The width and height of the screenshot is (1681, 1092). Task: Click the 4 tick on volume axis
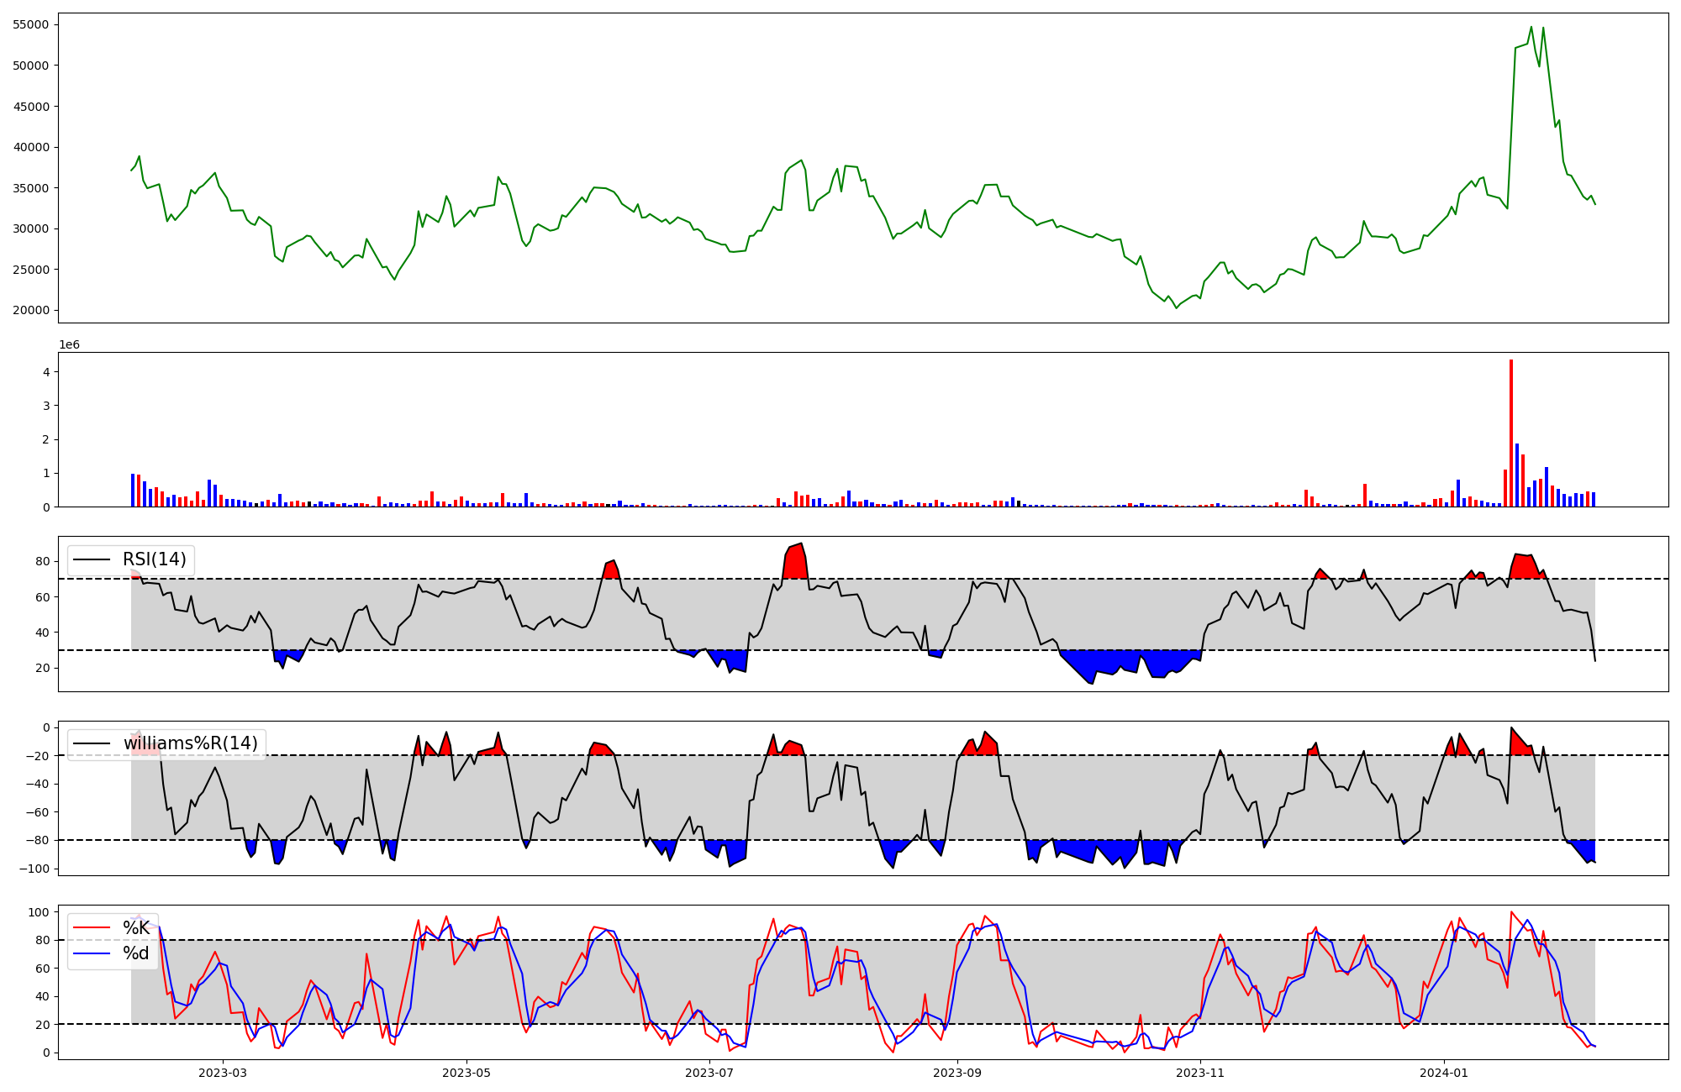point(46,372)
